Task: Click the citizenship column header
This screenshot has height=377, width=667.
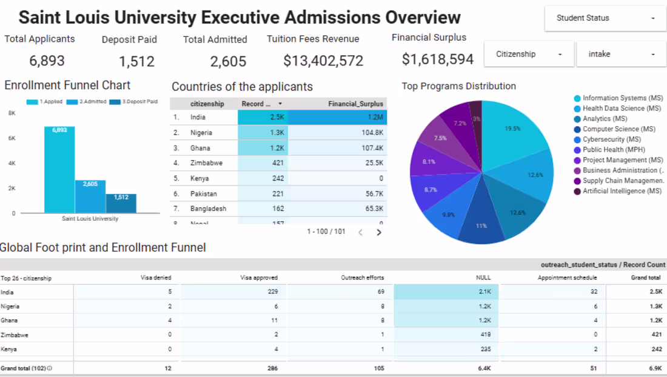Action: pos(207,104)
